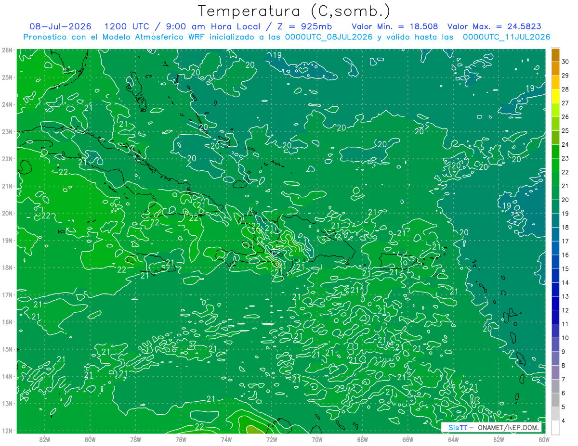The width and height of the screenshot is (578, 446).
Task: Click the 16N latitude axis label
Action: click(7, 322)
